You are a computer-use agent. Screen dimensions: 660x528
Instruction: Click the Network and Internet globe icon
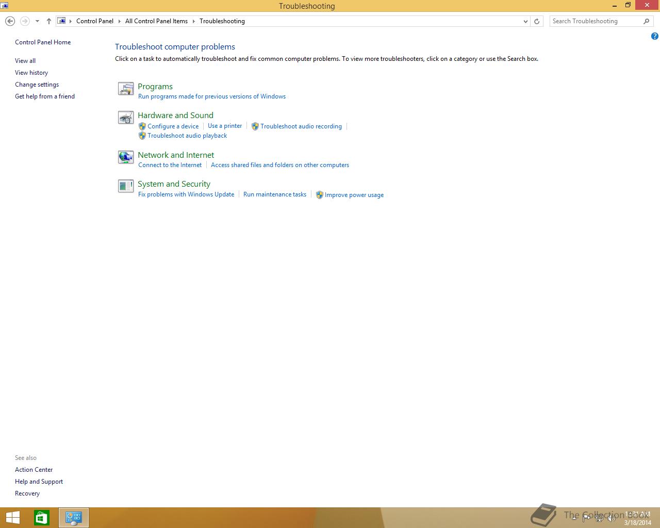(x=126, y=157)
